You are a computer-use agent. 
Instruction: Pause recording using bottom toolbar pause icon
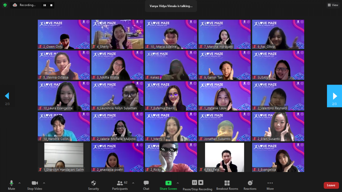click(194, 182)
